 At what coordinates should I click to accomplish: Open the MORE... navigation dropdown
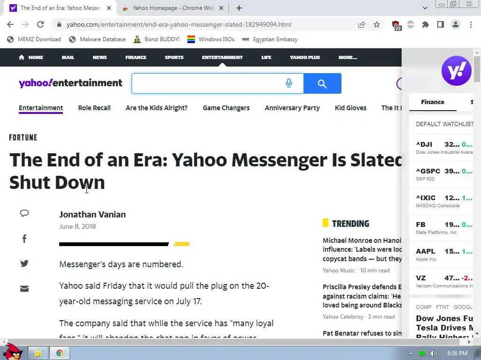[x=348, y=57]
